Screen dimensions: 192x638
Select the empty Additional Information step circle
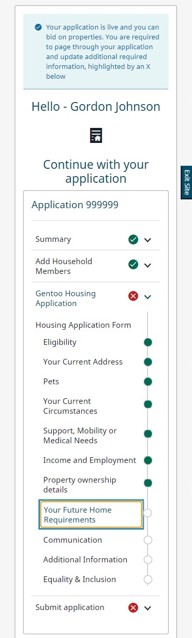point(148,560)
